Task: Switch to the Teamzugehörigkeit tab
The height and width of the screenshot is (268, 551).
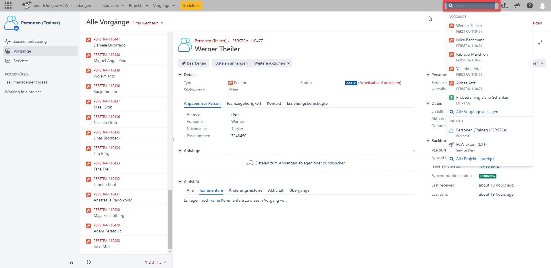Action: 244,103
